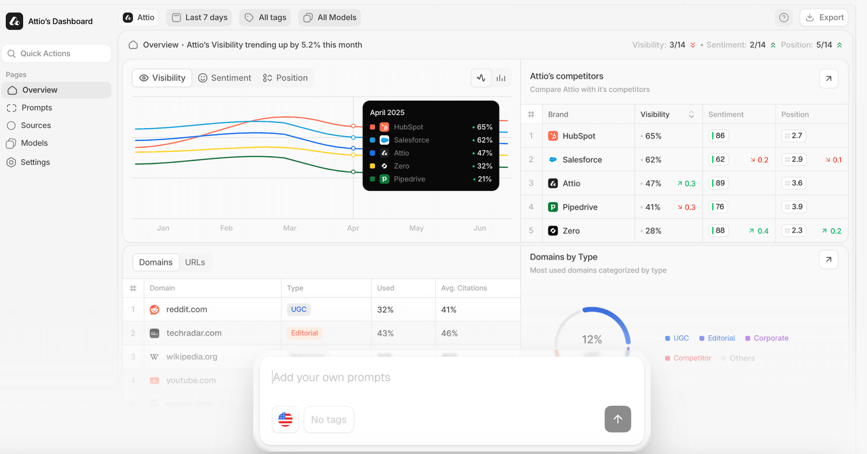This screenshot has width=867, height=454.
Task: Click the Wikipedia W icon
Action: 154,357
